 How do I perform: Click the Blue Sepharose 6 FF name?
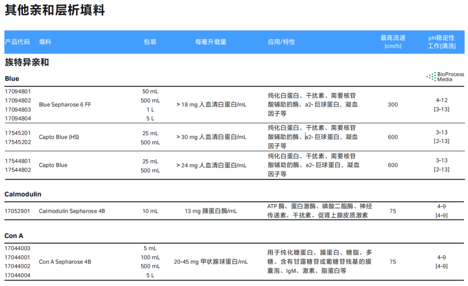pos(65,105)
